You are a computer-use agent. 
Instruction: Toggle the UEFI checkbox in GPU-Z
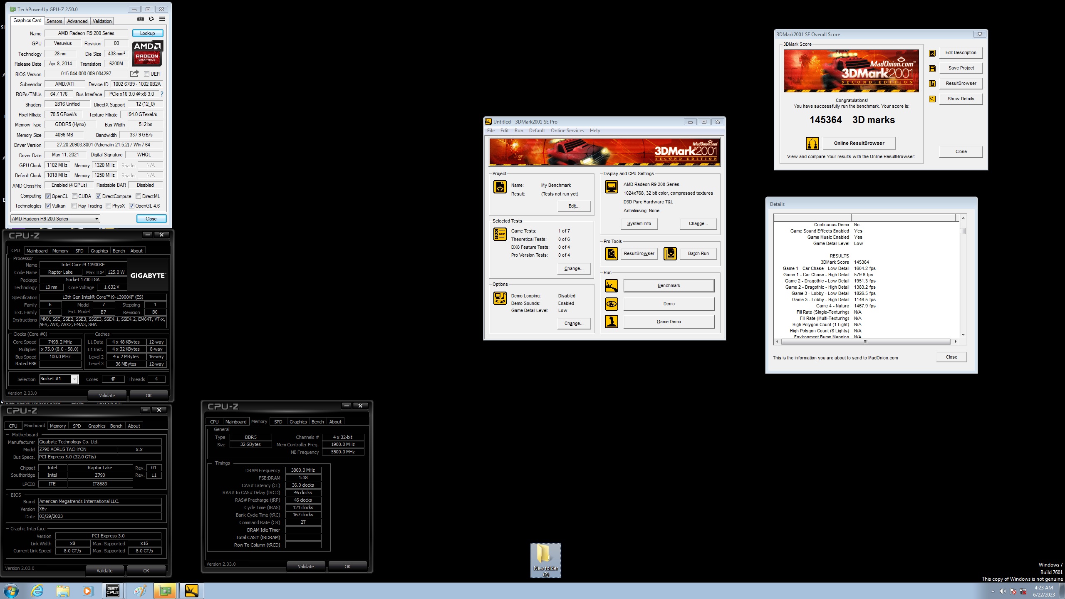coord(146,74)
